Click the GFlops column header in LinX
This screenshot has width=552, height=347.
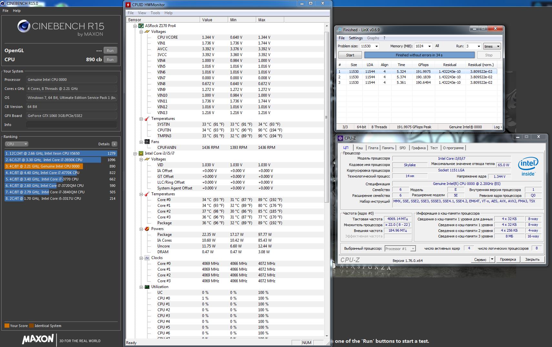coord(423,65)
